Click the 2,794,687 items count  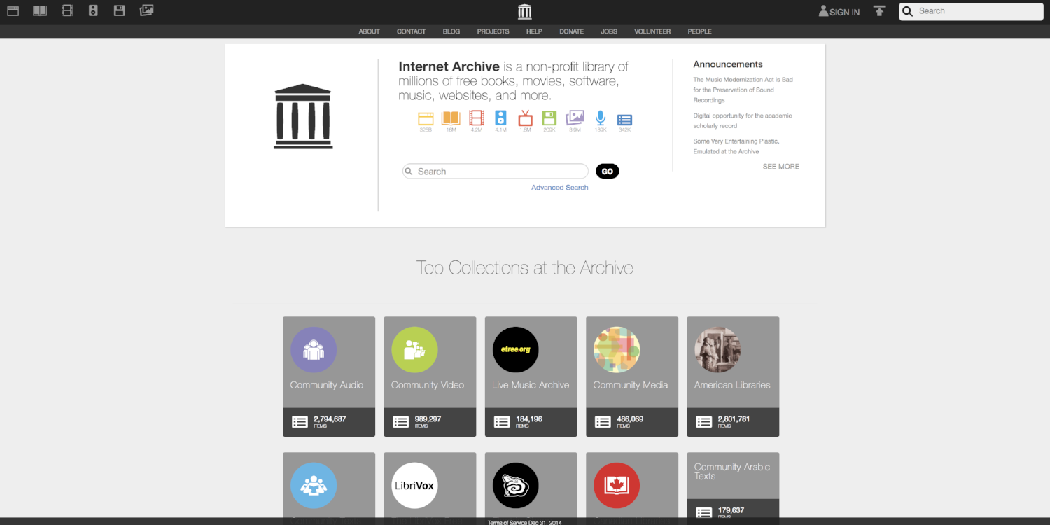click(330, 419)
